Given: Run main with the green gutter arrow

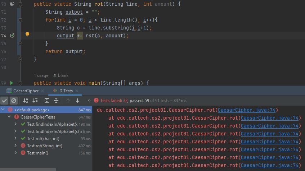Looking at the screenshot, I should point(12,83).
